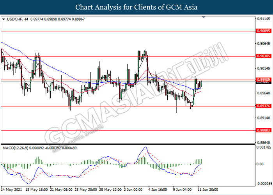The height and width of the screenshot is (195, 273).
Task: Select the 0.88883 red price tag
Action: [x=263, y=131]
